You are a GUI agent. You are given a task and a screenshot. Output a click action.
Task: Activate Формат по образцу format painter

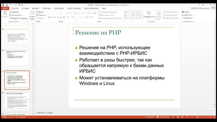pos(18,18)
